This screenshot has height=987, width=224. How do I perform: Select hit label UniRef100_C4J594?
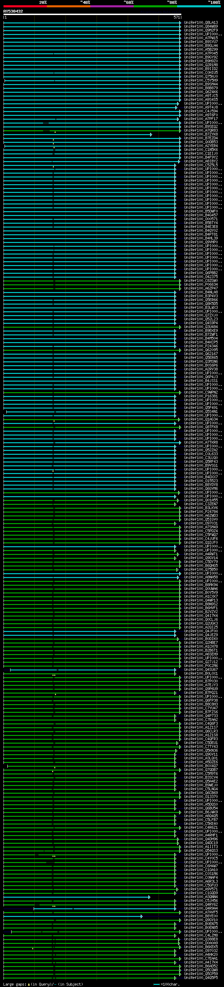click(201, 111)
